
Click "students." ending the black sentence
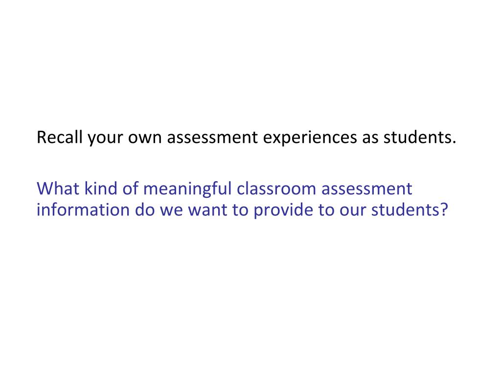419,137
